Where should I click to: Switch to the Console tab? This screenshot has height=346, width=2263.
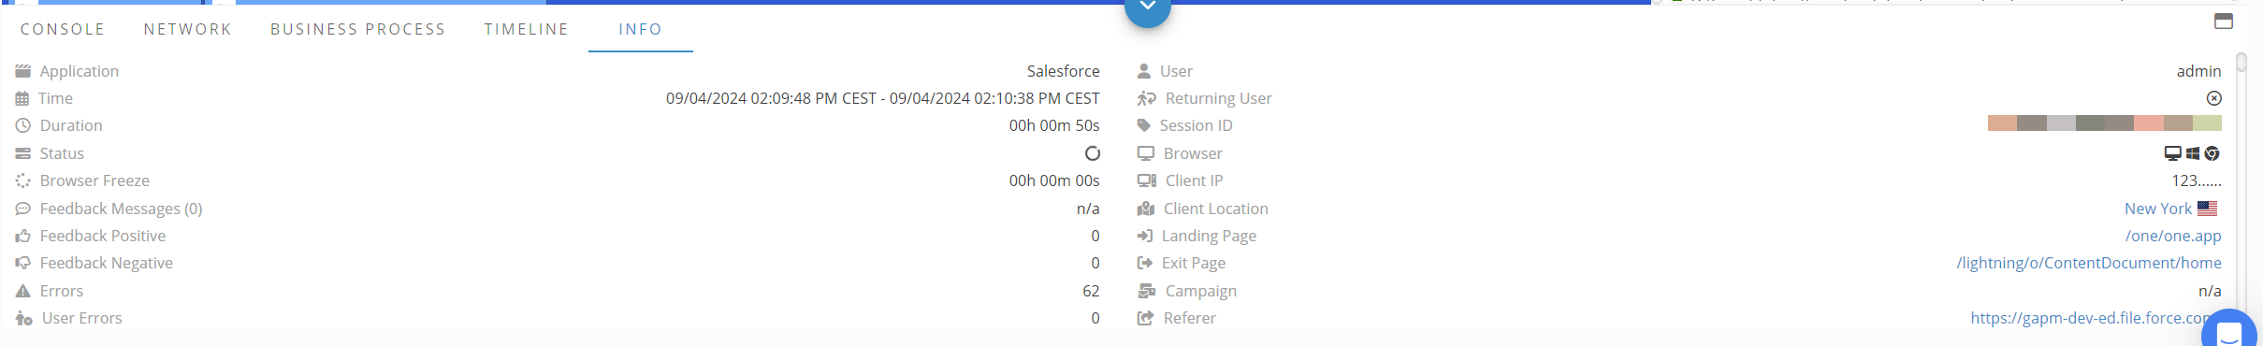pos(63,29)
